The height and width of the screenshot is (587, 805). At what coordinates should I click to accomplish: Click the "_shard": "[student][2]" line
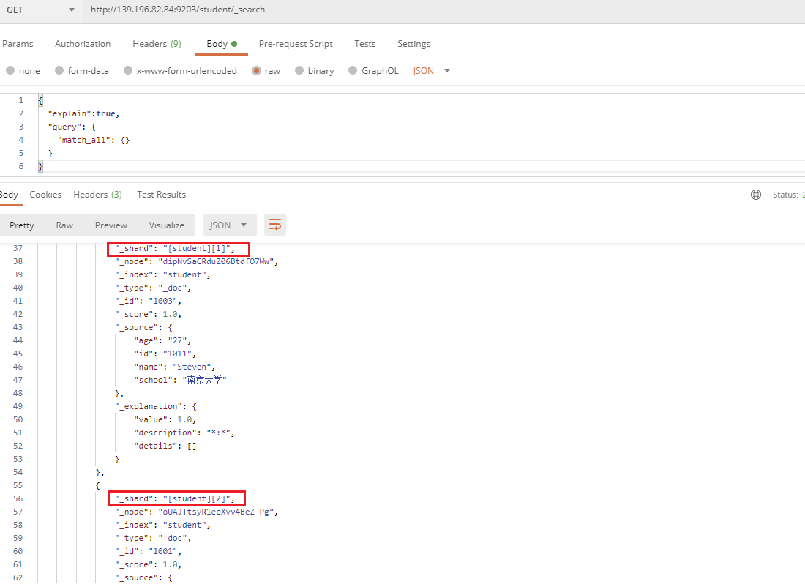point(175,498)
